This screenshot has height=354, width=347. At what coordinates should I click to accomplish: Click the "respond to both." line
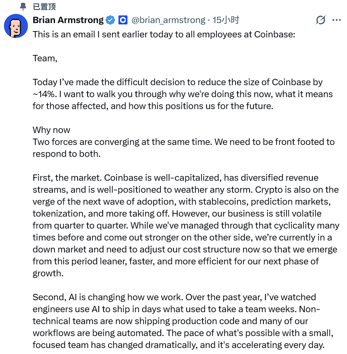(x=66, y=154)
